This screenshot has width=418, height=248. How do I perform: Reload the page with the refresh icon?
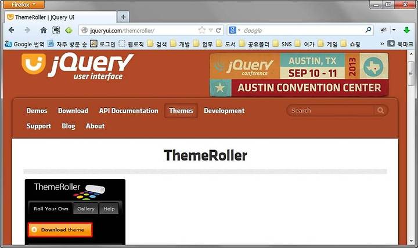(x=218, y=30)
